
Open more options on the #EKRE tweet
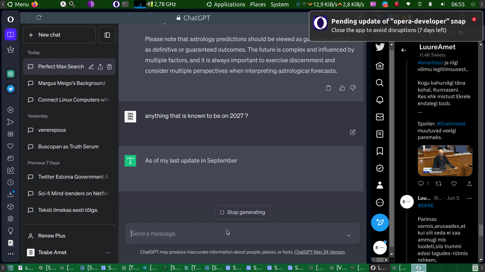[469, 198]
